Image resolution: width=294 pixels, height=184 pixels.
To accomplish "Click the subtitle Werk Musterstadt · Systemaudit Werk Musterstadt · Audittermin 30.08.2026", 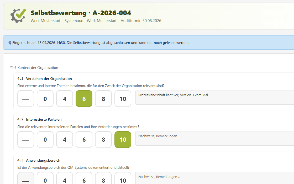I will (96, 21).
